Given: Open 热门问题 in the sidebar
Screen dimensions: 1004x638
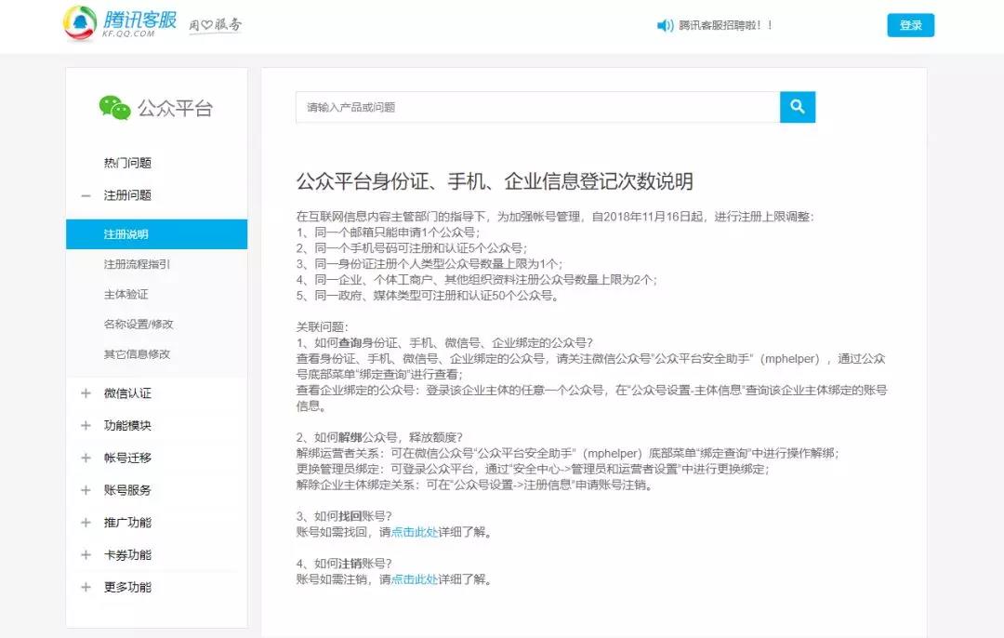Looking at the screenshot, I should [x=127, y=163].
